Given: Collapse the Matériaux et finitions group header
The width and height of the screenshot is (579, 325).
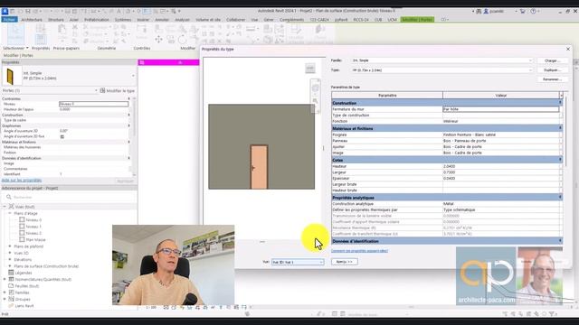Looking at the screenshot, I should (x=560, y=128).
